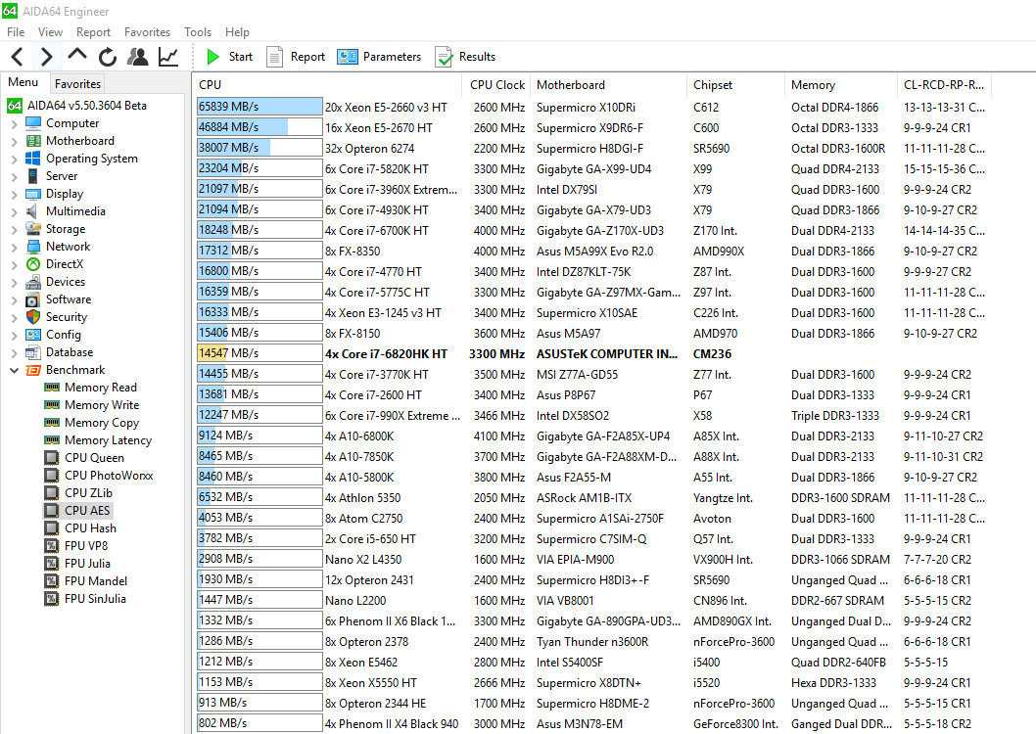Switch to the Favorites tab
Viewport: 1036px width, 734px height.
(78, 84)
